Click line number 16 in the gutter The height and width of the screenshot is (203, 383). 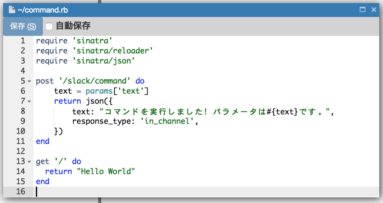21,191
